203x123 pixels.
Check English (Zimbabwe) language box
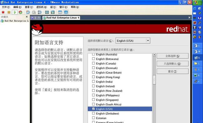[x=93, y=113]
